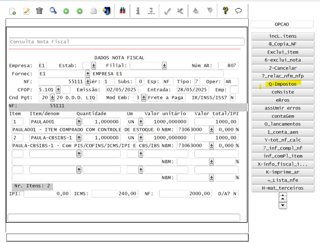Confirm the operation with the checkmark icon
Screen dimensions: 320x243
coord(167,11)
